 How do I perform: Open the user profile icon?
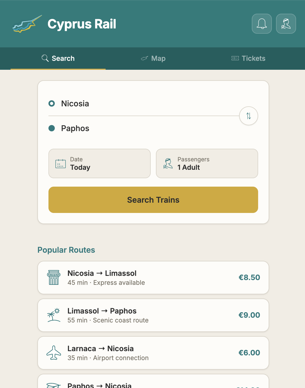(x=286, y=24)
